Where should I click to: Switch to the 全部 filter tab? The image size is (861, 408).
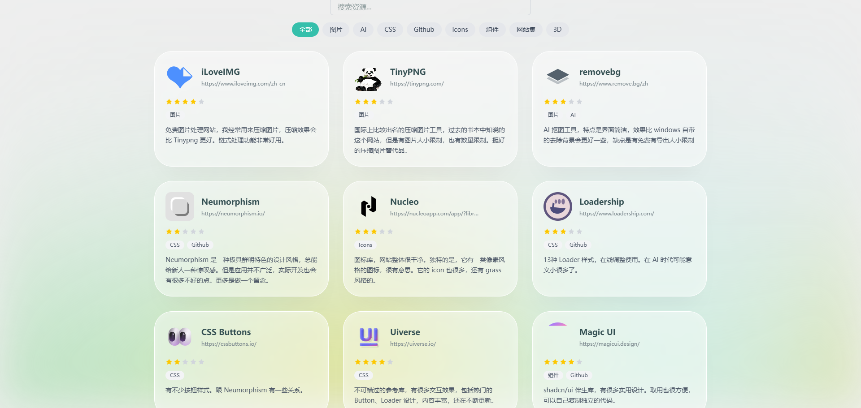pos(305,29)
